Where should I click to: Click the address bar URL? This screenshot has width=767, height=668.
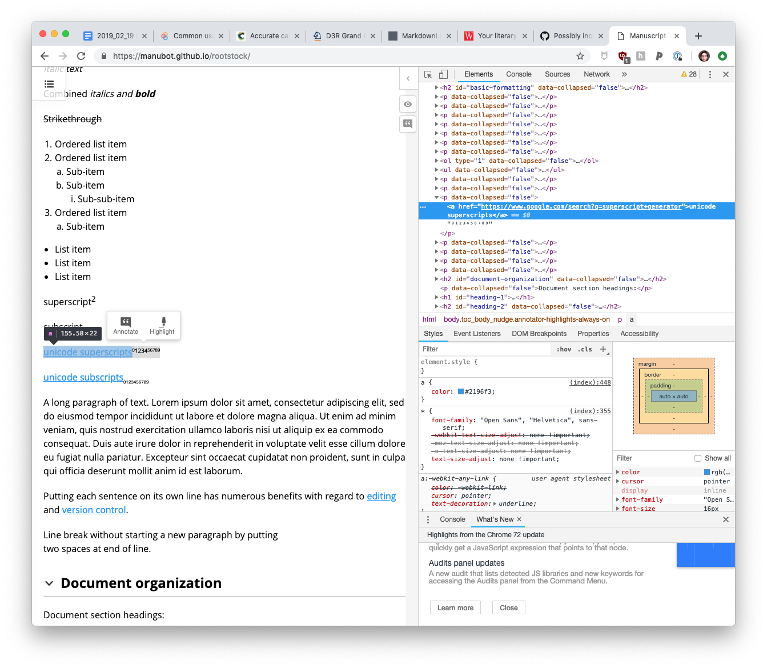point(182,56)
